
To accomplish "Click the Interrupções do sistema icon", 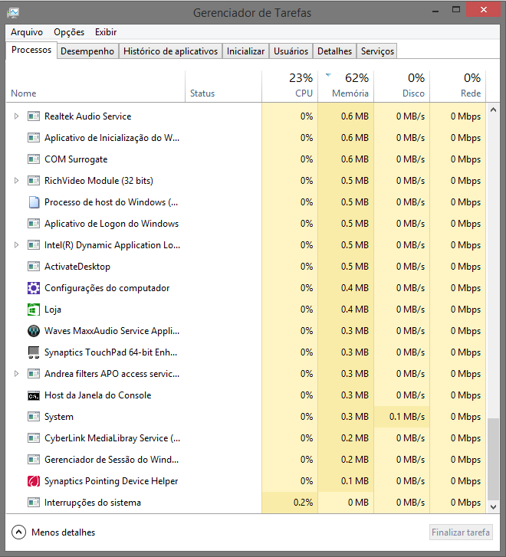I will (34, 503).
